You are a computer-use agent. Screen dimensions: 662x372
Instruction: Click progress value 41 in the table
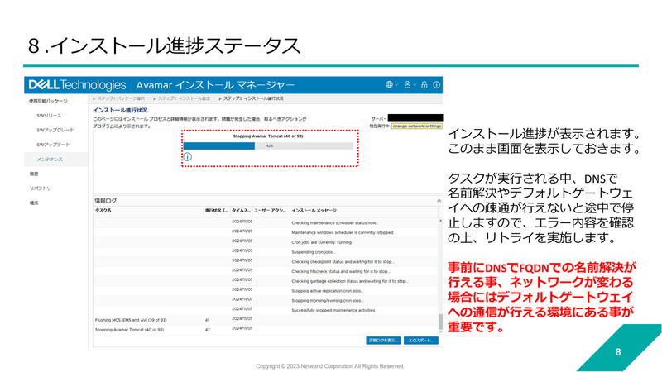pos(208,320)
